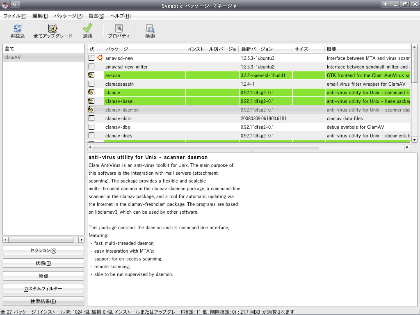This screenshot has width=420, height=315.
Task: Open the Help (ヘルプ) menu
Action: 121,16
